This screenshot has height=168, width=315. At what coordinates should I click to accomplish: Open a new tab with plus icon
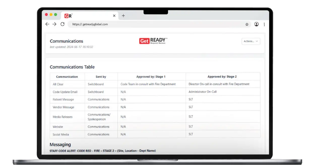123,16
